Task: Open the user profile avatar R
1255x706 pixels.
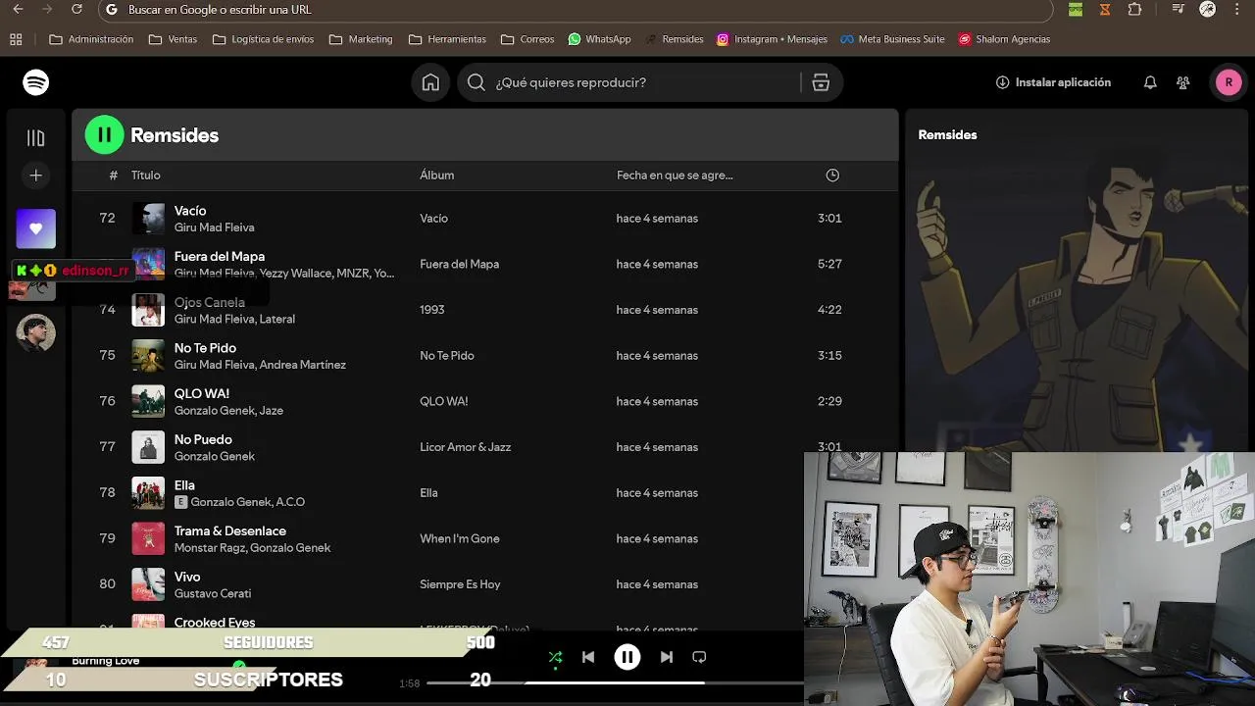Action: 1229,82
